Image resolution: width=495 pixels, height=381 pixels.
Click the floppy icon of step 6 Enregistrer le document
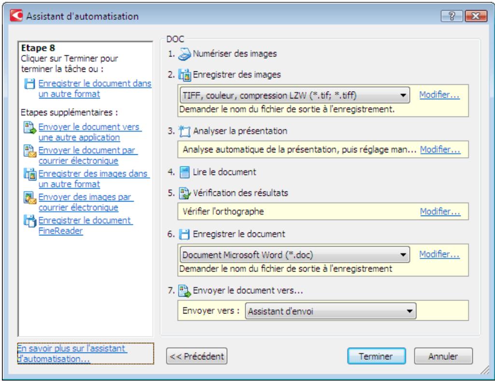click(x=184, y=234)
